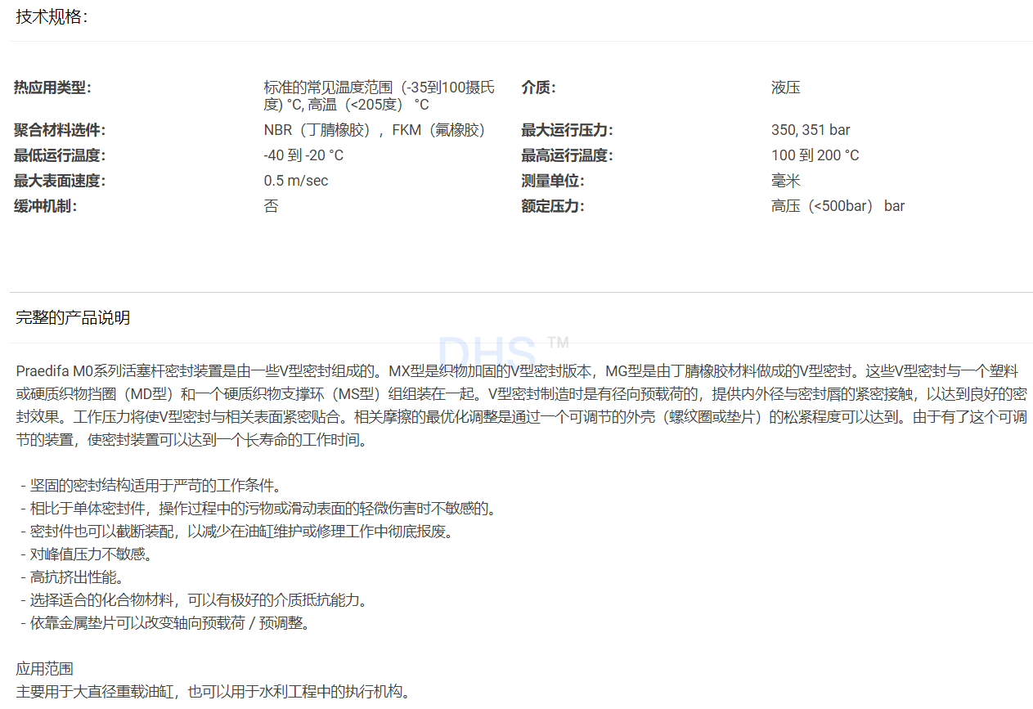Click the standard temperature range value text
The width and height of the screenshot is (1033, 709).
380,96
